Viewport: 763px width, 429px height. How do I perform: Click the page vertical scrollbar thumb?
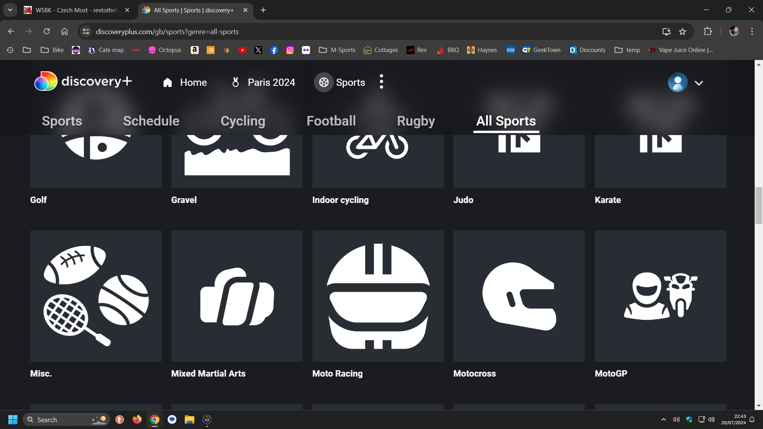tap(759, 205)
